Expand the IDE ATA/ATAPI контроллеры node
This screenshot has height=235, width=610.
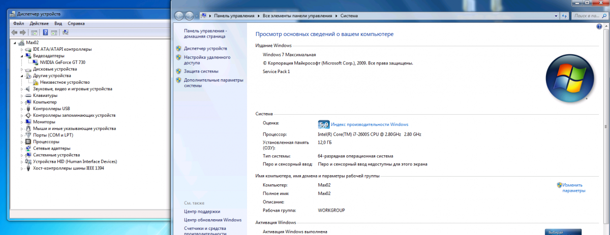(x=22, y=49)
